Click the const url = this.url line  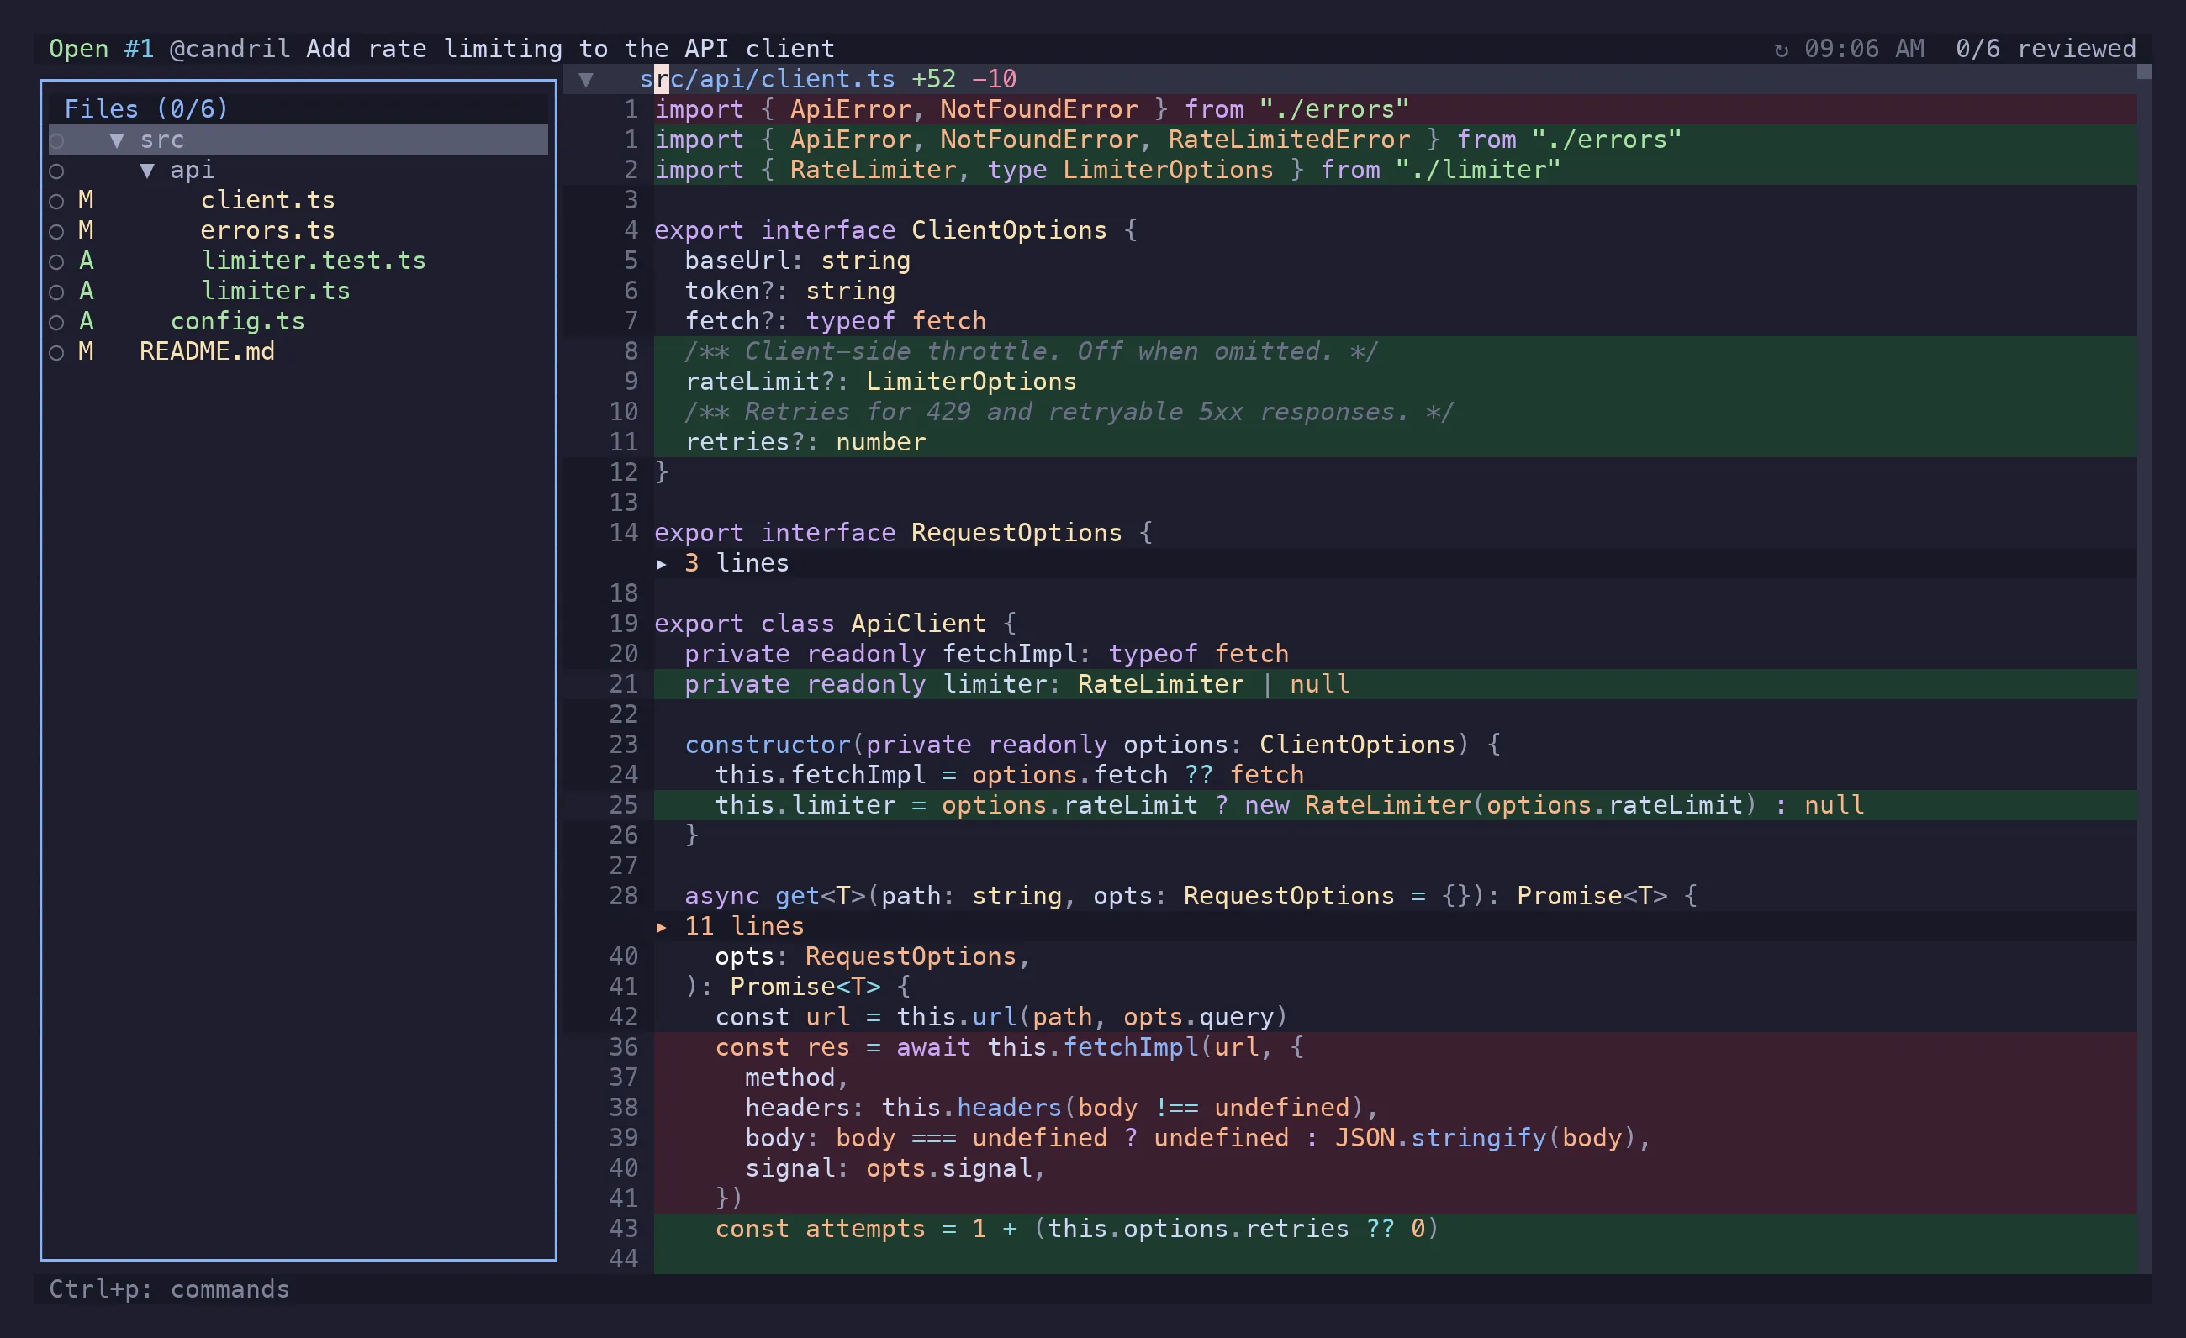(1396, 1017)
